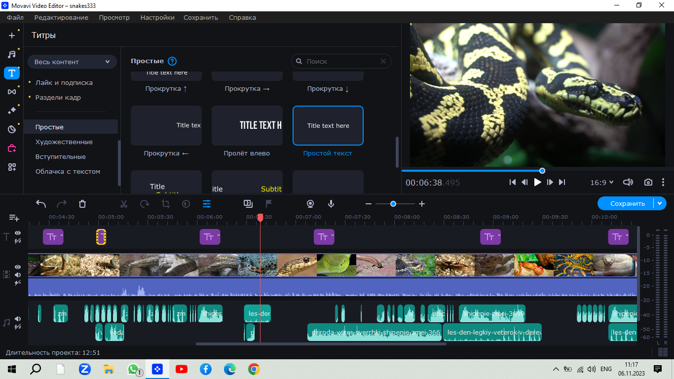The width and height of the screenshot is (674, 379).
Task: Open the Transitions bow-tie icon
Action: pyautogui.click(x=12, y=92)
